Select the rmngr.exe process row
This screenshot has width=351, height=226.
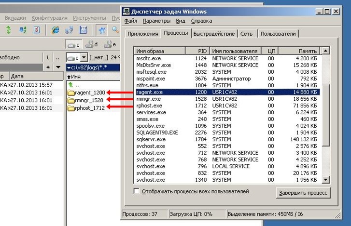[228, 99]
